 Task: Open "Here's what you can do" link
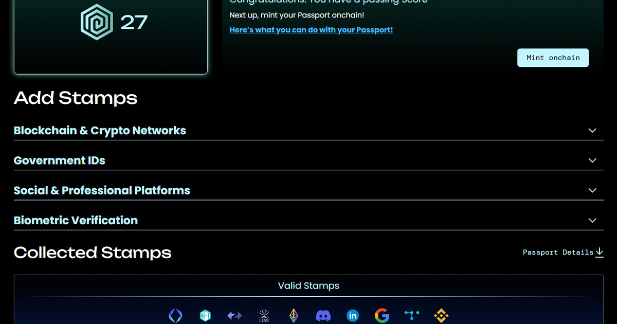point(311,30)
